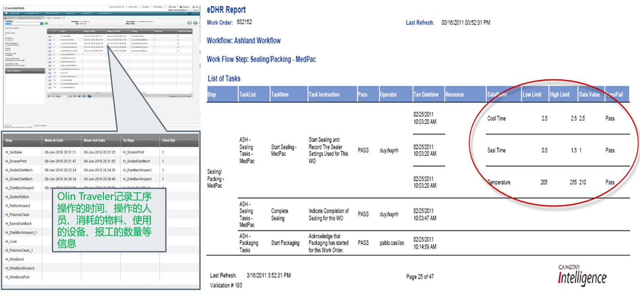
Task: Open Studio with the wrench icon
Action: tap(173, 7)
